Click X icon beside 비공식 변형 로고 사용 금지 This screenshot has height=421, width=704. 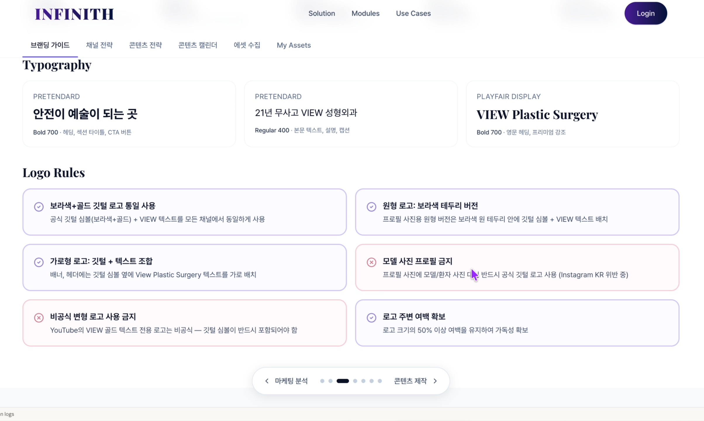point(39,318)
